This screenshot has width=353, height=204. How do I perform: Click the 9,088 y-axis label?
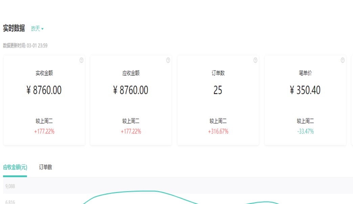tap(10, 186)
